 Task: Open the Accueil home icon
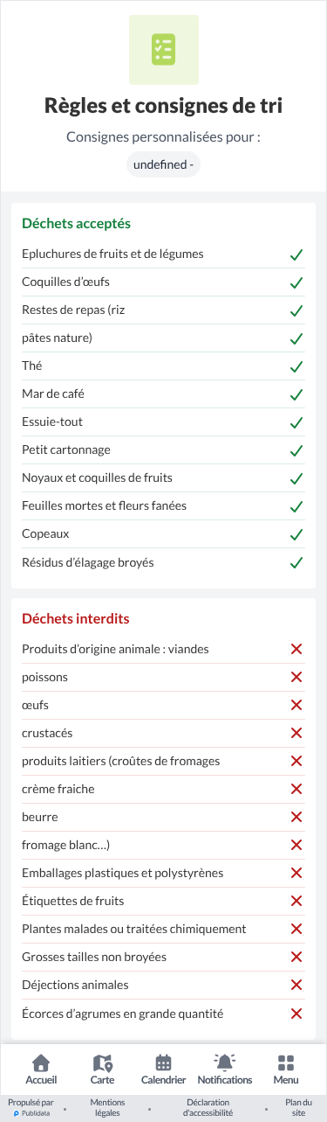(41, 1063)
